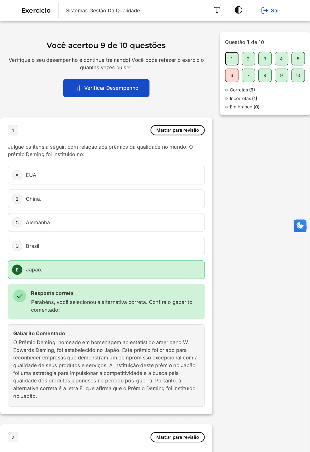Click the text size (T) icon
Screen dimensions: 310x452
pos(217,10)
